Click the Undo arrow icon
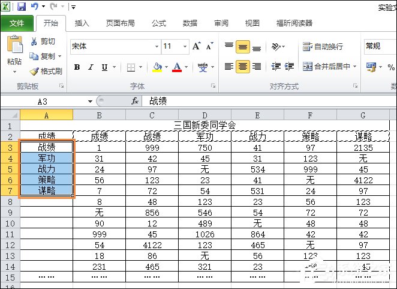The height and width of the screenshot is (289, 397). 35,7
